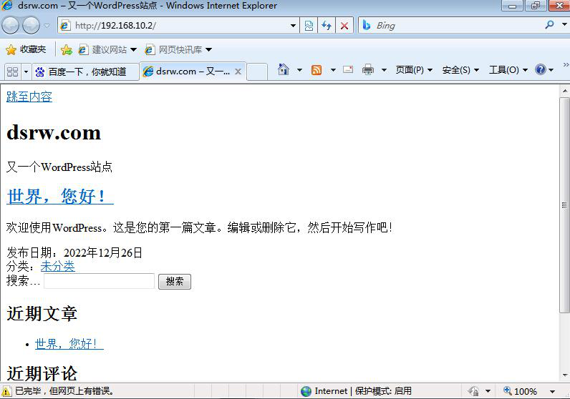Viewport: 570px width, 399px height.
Task: Expand the address bar URL history dropdown
Action: (293, 26)
